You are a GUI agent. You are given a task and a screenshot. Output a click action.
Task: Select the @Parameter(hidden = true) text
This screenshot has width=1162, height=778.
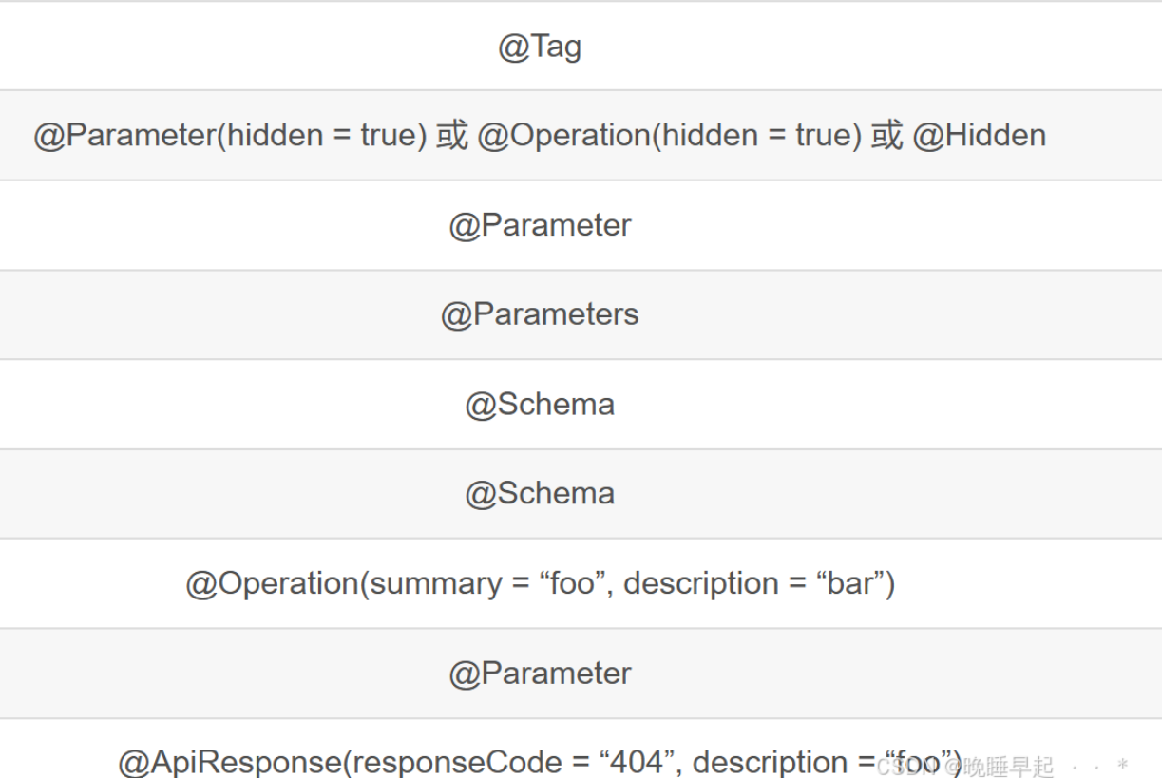tap(230, 136)
